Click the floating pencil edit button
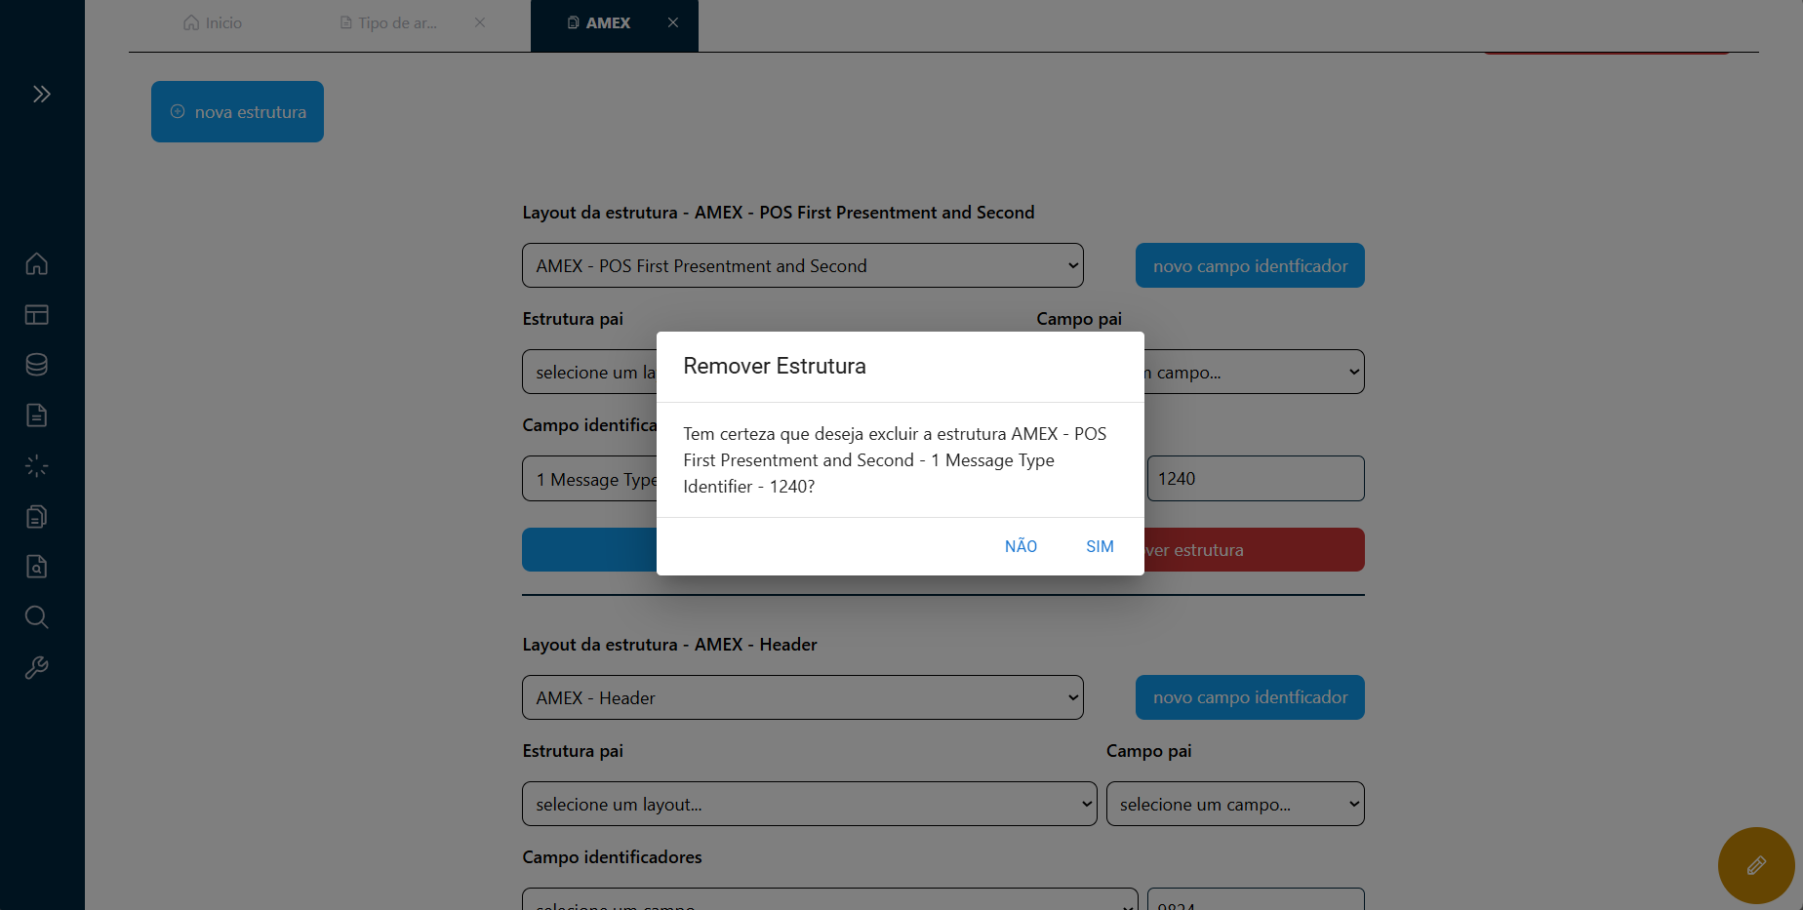 (x=1755, y=865)
